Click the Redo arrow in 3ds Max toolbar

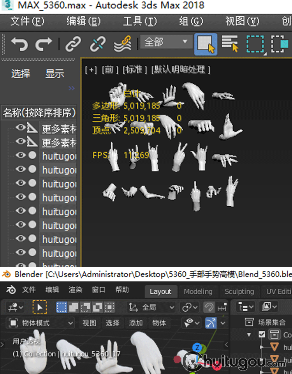click(x=44, y=44)
